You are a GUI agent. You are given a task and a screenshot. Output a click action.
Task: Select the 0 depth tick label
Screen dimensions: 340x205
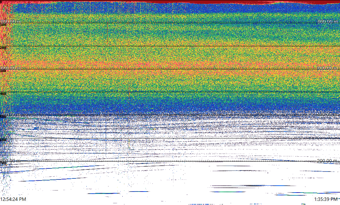1,2
